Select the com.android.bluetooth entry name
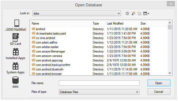 coord(50,69)
